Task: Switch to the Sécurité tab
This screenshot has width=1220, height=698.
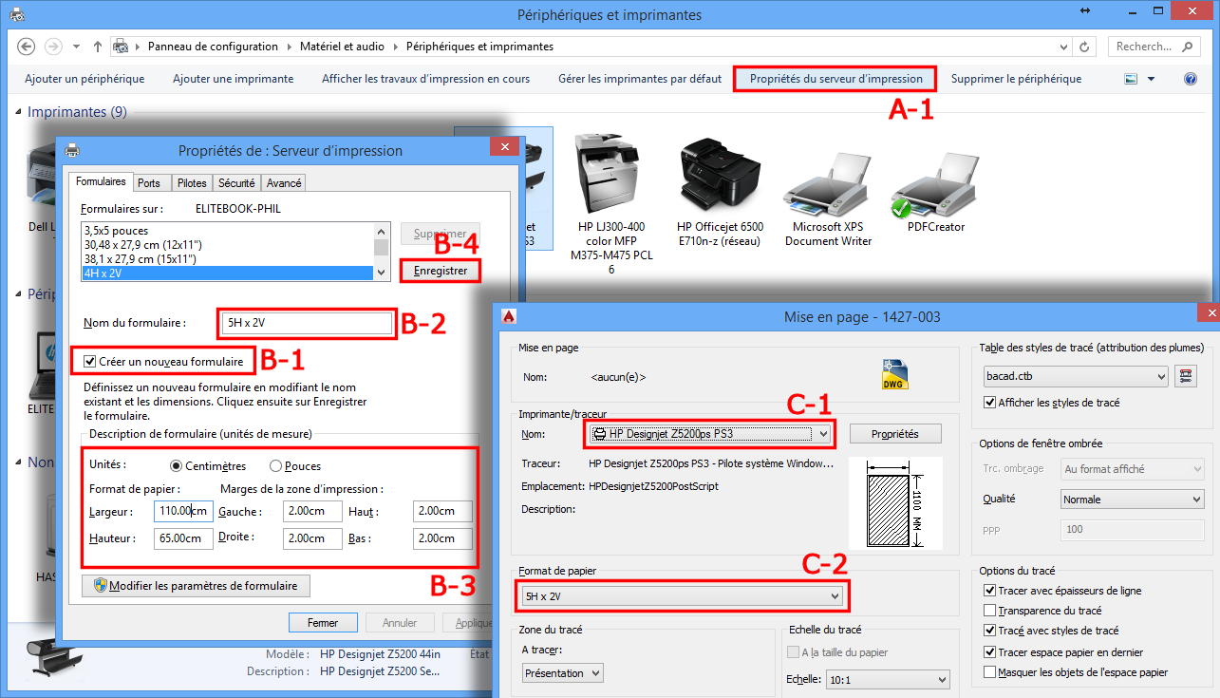Action: coord(236,183)
